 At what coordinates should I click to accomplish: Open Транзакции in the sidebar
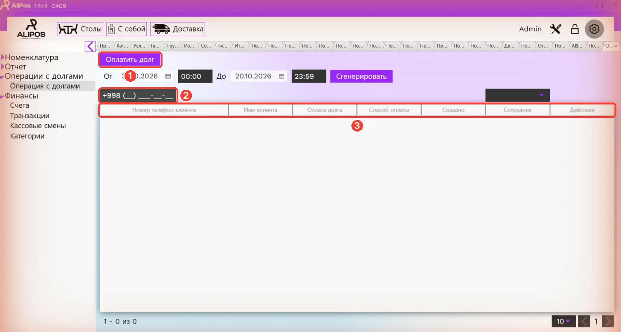click(30, 115)
